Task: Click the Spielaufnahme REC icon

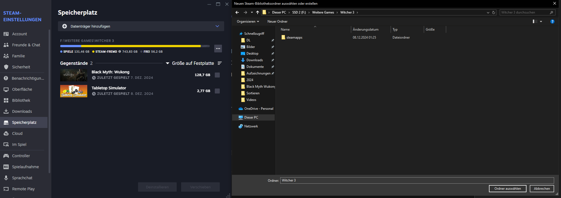Action: point(6,167)
